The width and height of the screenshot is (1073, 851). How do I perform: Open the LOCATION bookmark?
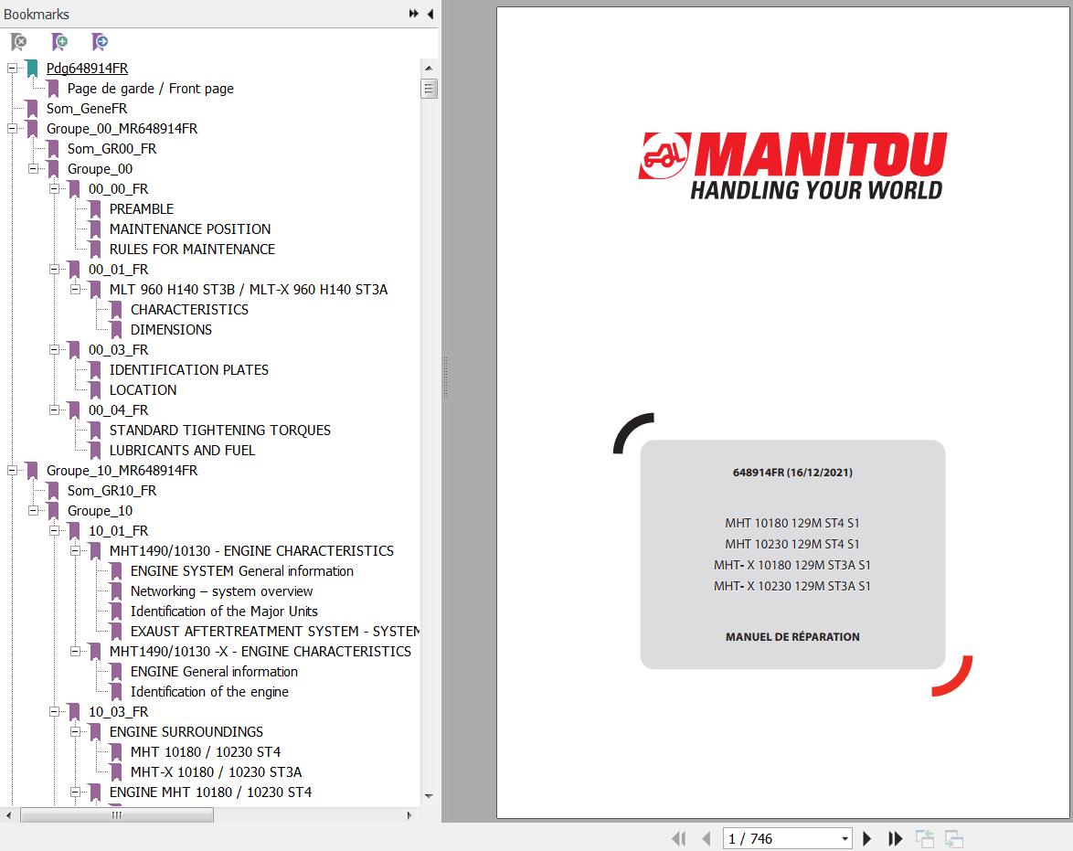tap(143, 390)
